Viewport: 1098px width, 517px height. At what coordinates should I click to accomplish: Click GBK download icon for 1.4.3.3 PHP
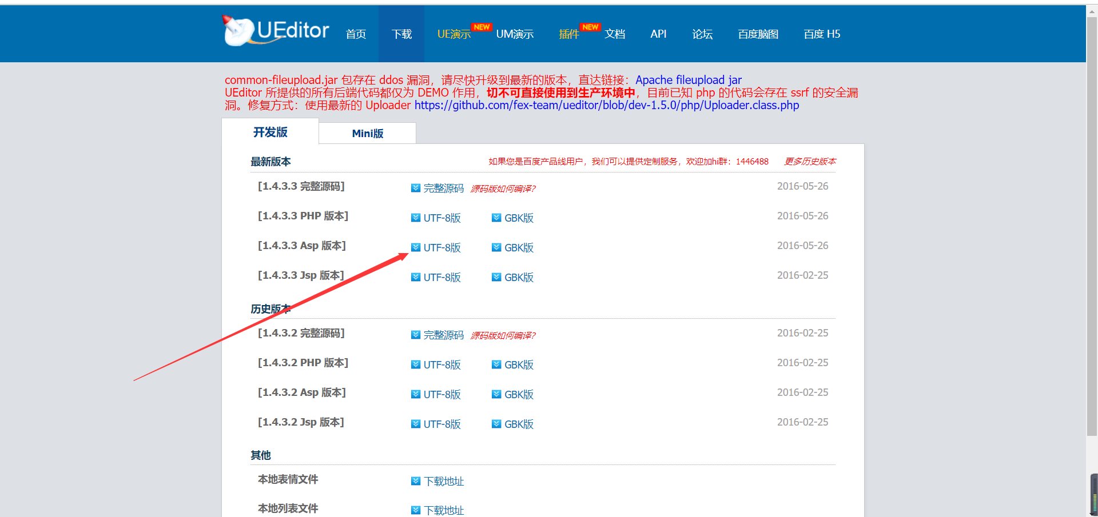tap(496, 218)
